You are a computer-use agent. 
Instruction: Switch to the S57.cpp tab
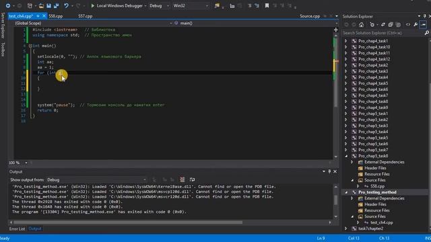86,16
